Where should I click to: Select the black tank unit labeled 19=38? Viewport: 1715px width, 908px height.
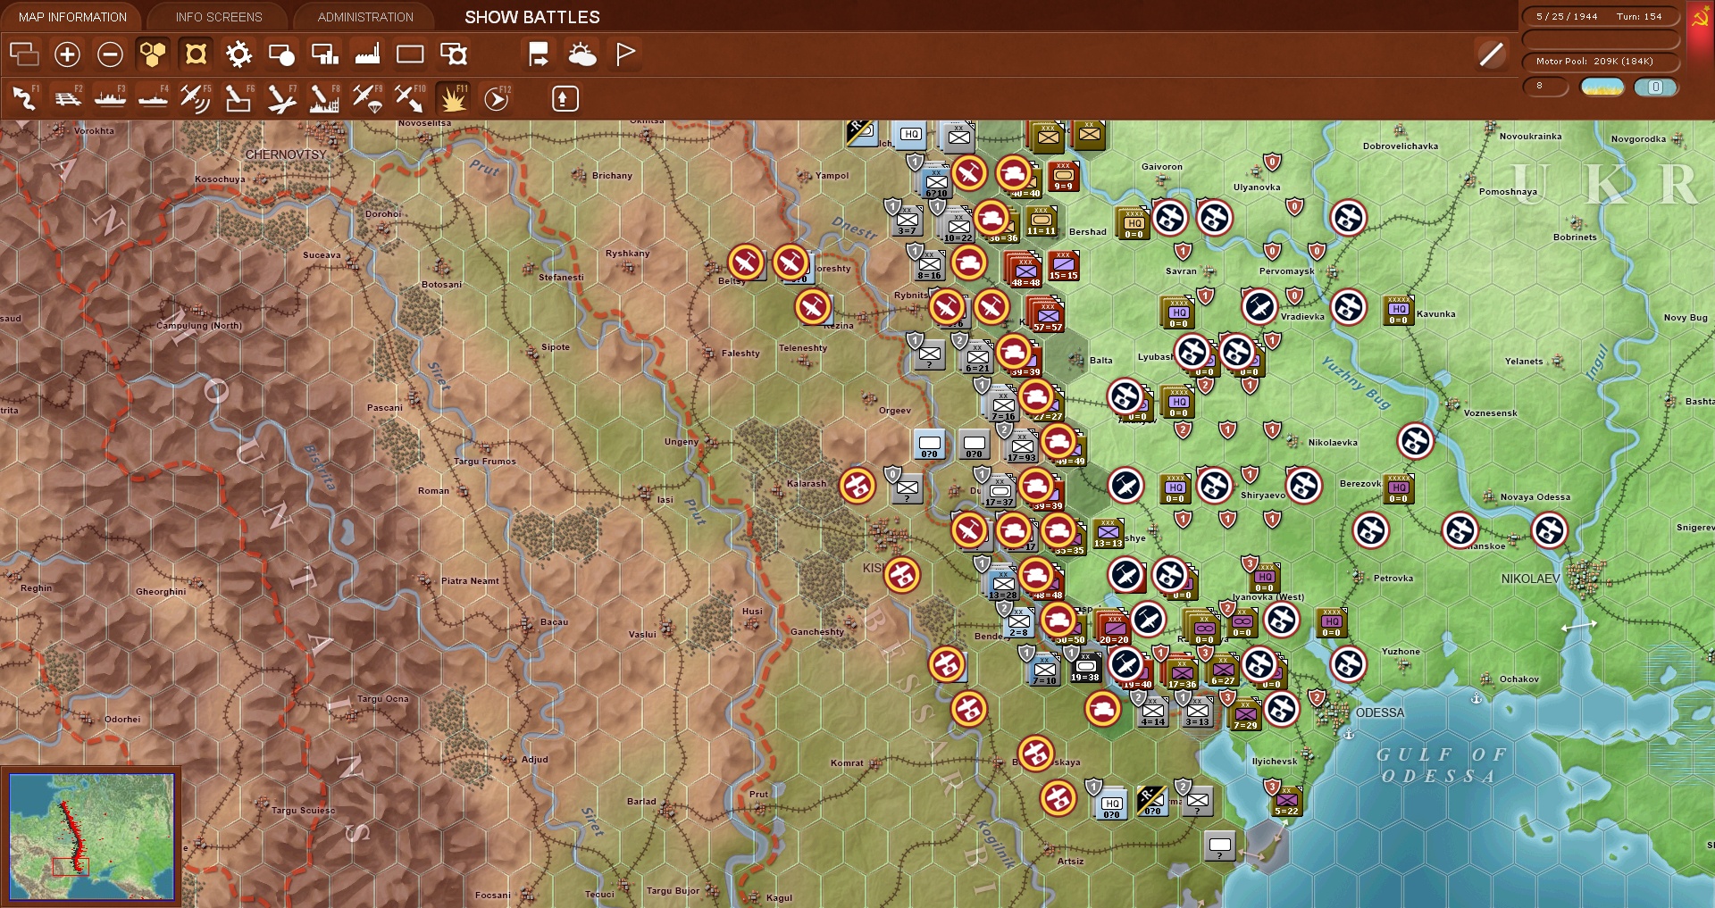coord(1085,667)
